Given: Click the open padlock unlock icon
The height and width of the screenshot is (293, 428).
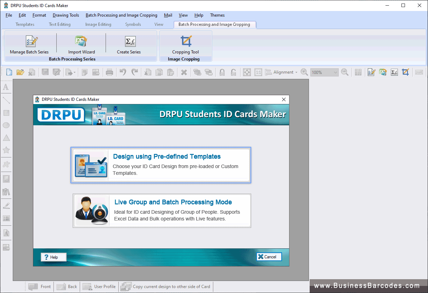Looking at the screenshot, I should point(233,72).
